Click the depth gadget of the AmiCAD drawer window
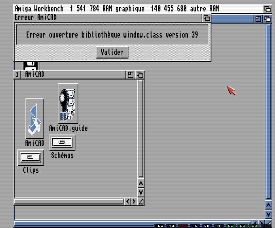275x228 pixels. point(140,74)
